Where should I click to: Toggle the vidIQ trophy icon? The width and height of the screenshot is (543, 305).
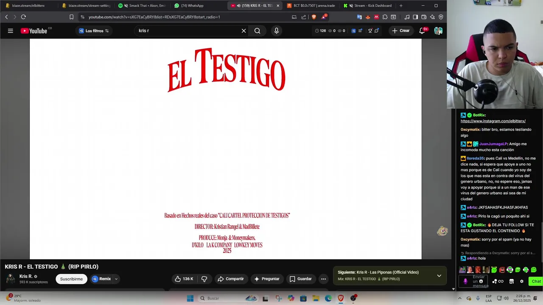click(370, 30)
